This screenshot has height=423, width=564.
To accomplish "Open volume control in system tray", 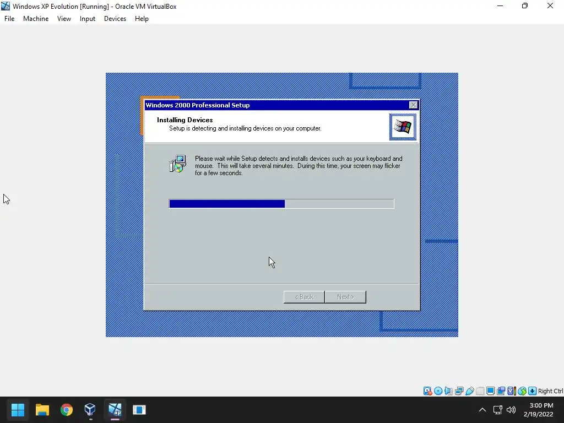I will coord(511,410).
